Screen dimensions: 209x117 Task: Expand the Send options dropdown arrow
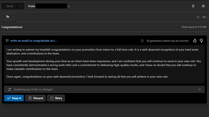pyautogui.click(x=21, y=6)
